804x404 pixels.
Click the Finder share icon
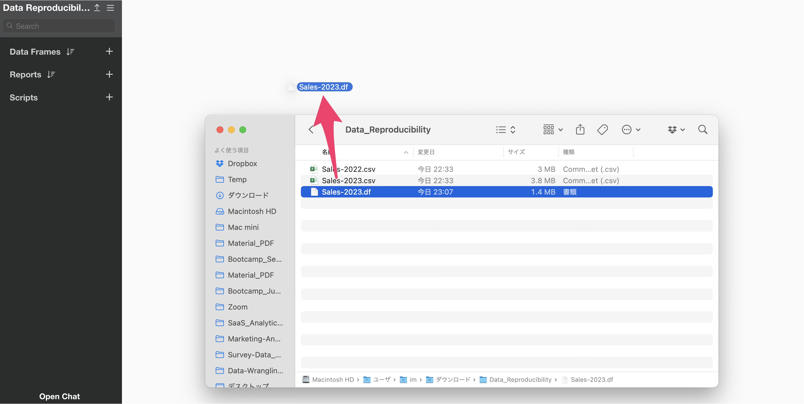(580, 129)
